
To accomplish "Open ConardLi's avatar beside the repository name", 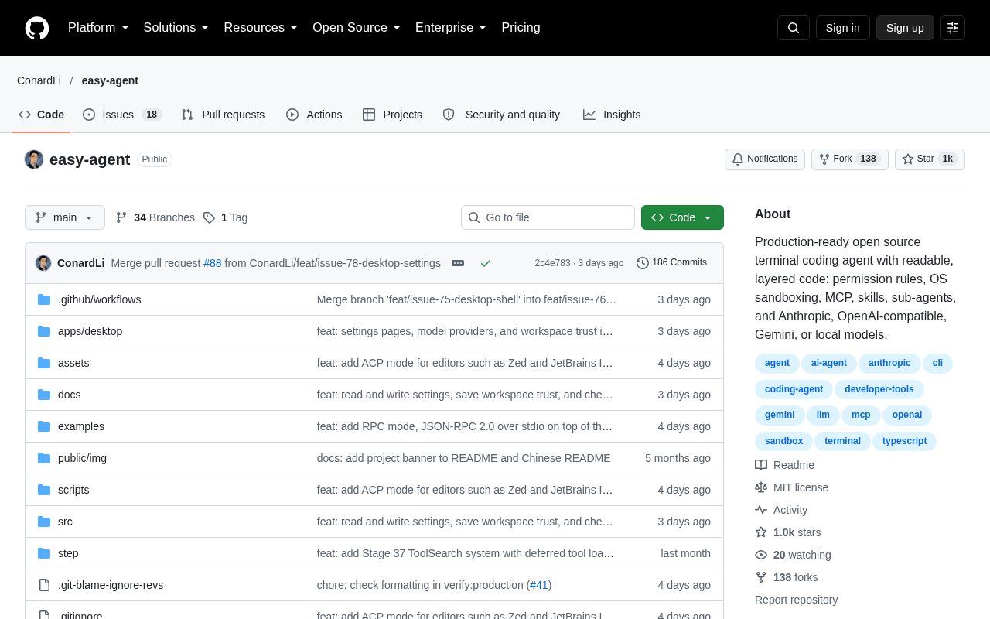I will click(34, 159).
